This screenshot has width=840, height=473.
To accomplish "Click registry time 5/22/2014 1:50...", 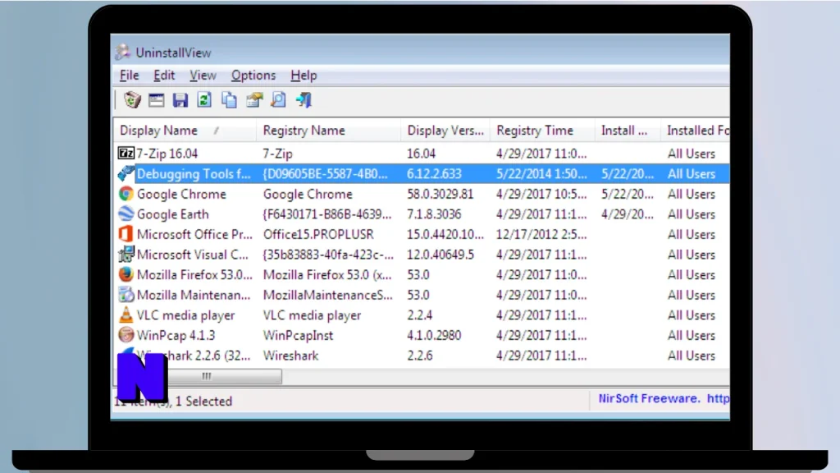I will (541, 174).
